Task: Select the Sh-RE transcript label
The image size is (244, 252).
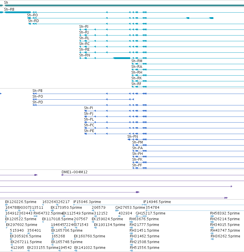Action: [84, 50]
